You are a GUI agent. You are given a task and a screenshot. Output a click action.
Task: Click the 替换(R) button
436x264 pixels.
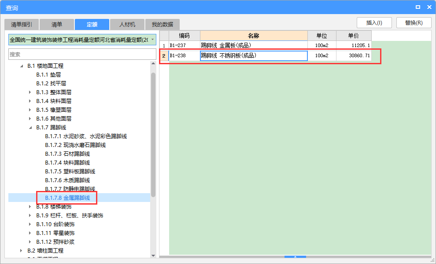point(414,23)
